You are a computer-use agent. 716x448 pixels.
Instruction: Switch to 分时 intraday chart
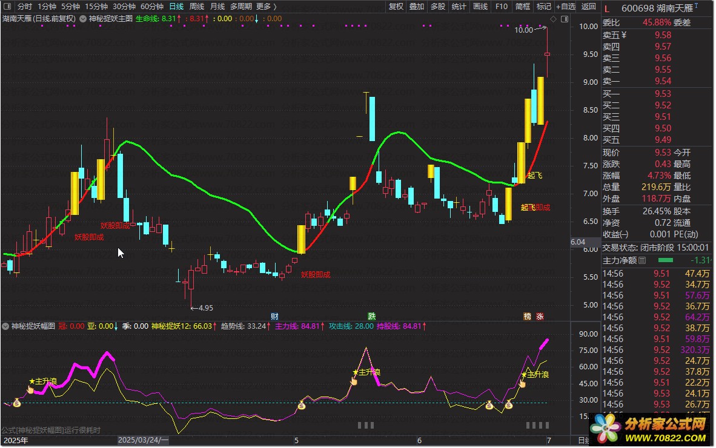(x=25, y=7)
